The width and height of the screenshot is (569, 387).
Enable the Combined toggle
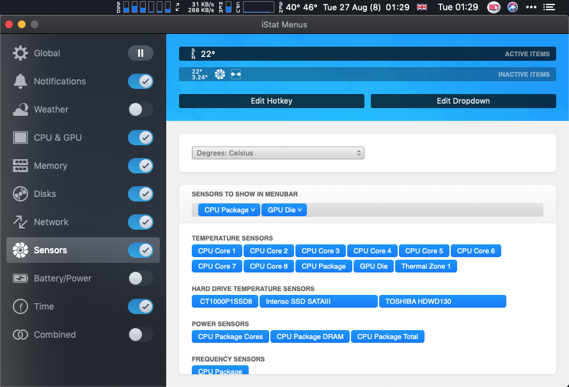[x=141, y=335]
